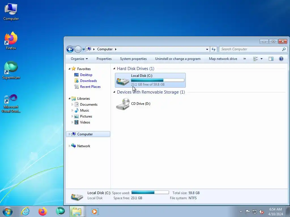The image size is (290, 217).
Task: Open recent pages dropdown beside navigation arrows
Action: (x=84, y=49)
